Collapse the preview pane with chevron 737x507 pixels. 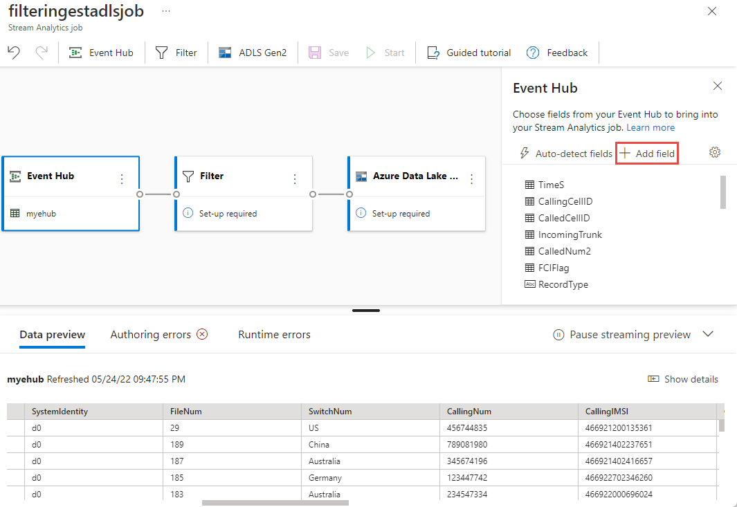pyautogui.click(x=708, y=334)
